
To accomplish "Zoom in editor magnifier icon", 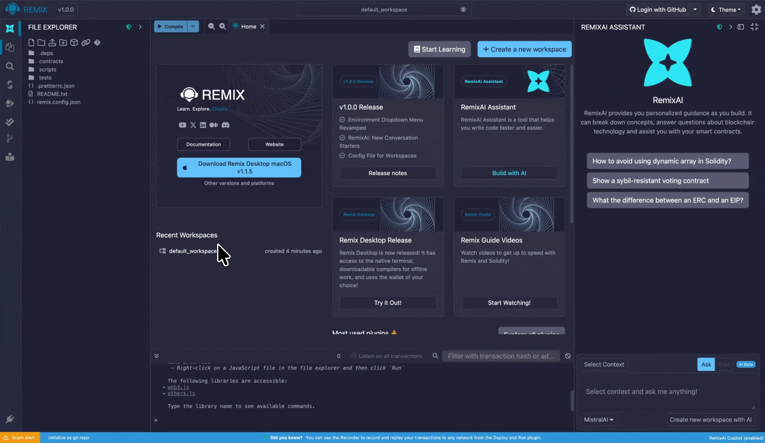I will [222, 26].
